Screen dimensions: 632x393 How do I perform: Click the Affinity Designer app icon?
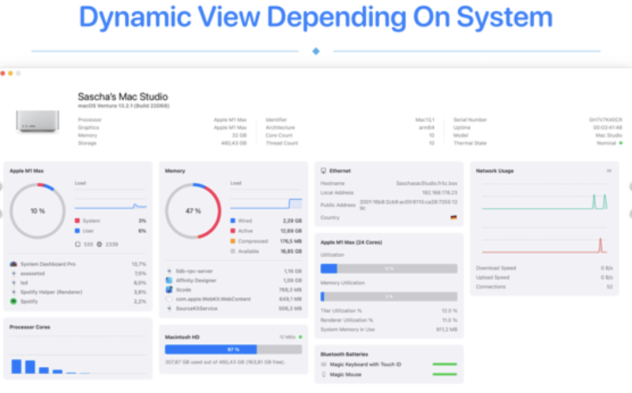coord(169,280)
